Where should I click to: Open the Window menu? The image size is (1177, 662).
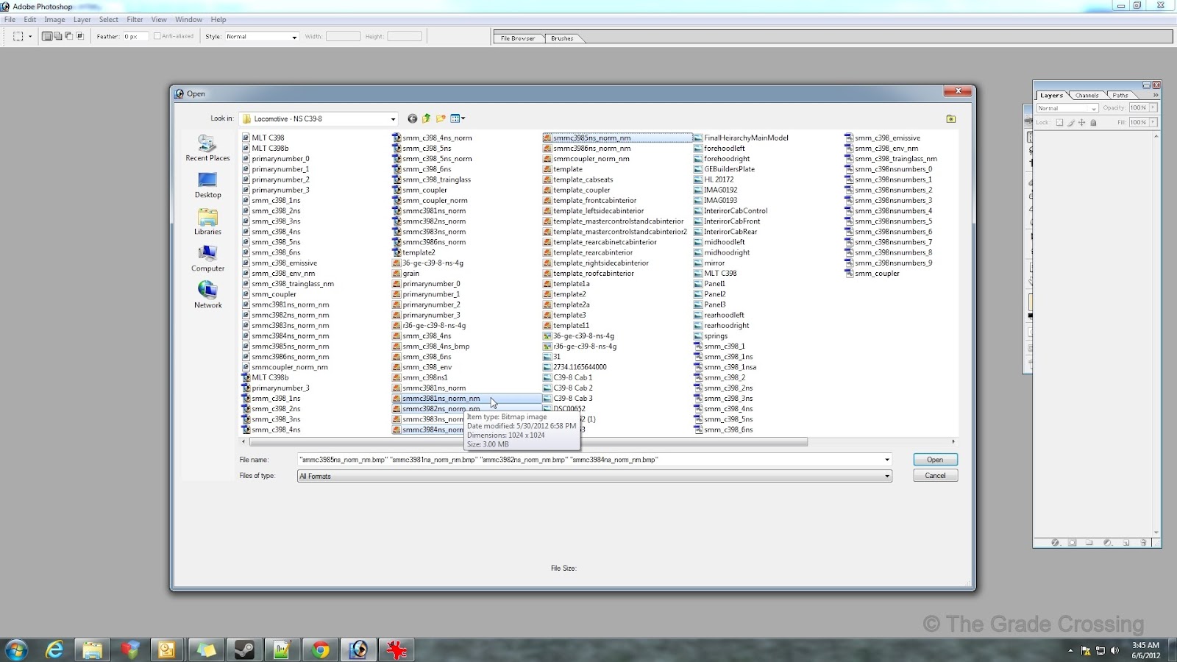point(188,20)
